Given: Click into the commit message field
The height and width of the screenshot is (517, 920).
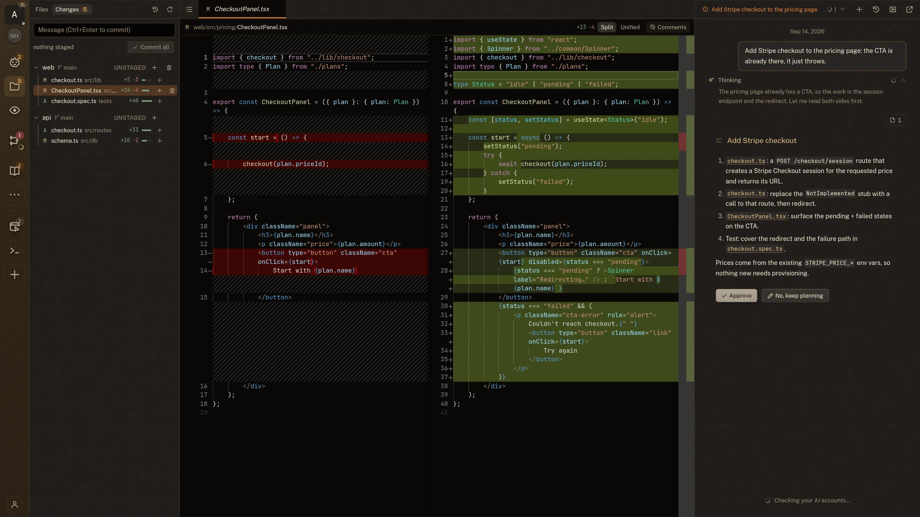Looking at the screenshot, I should click(x=104, y=30).
